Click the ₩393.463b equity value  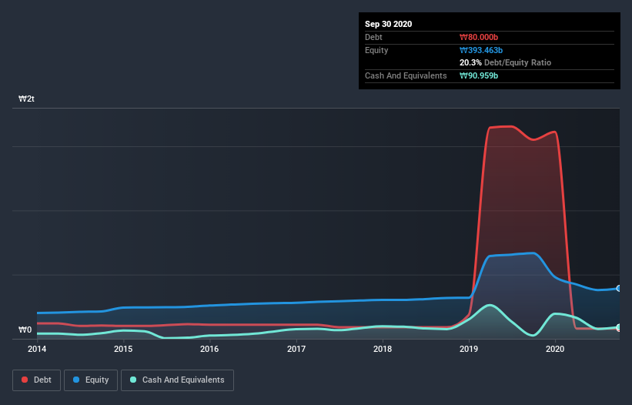pos(481,50)
